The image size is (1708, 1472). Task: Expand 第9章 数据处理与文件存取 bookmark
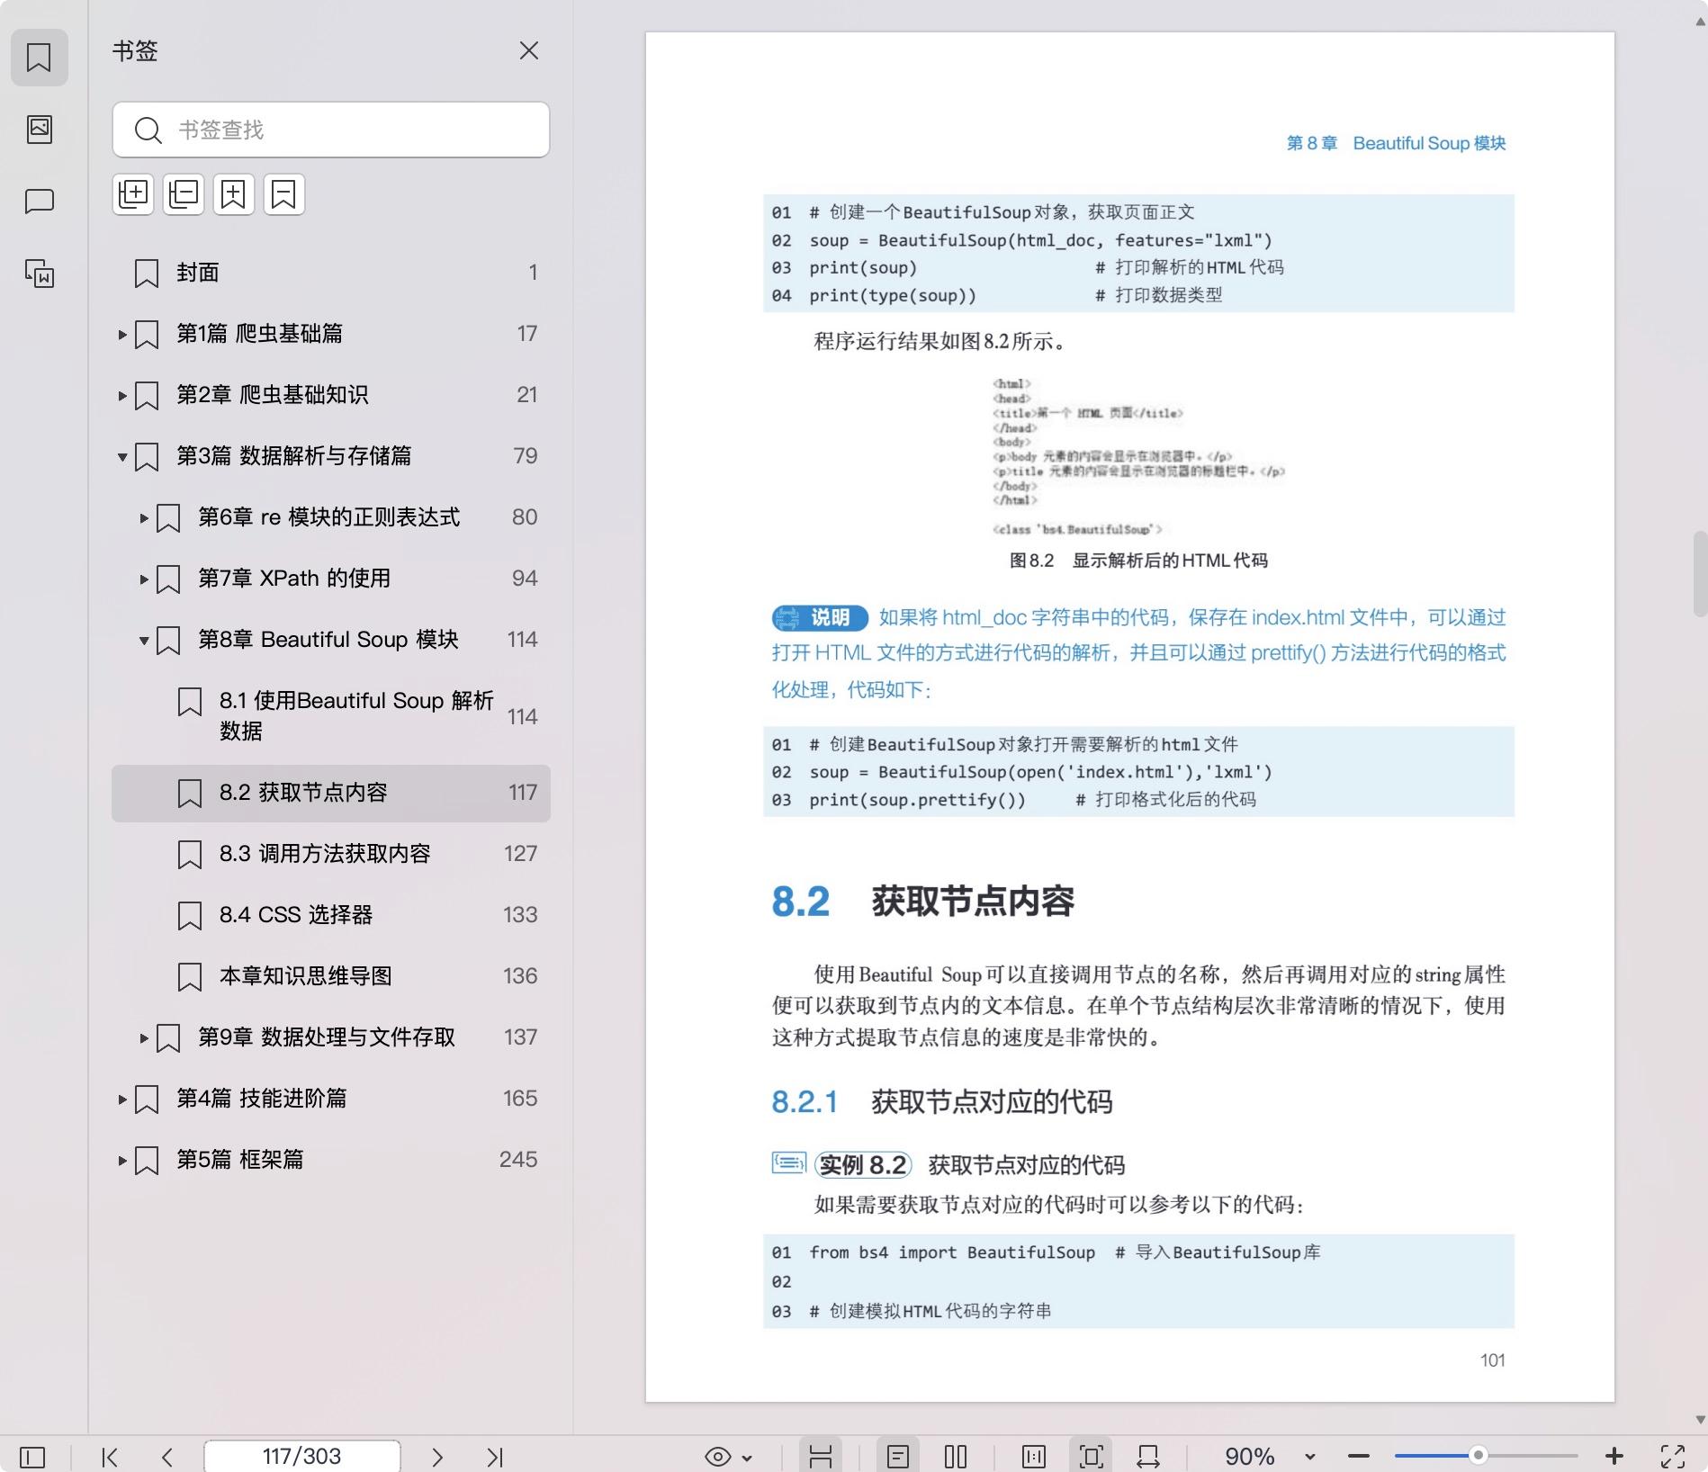(144, 1038)
